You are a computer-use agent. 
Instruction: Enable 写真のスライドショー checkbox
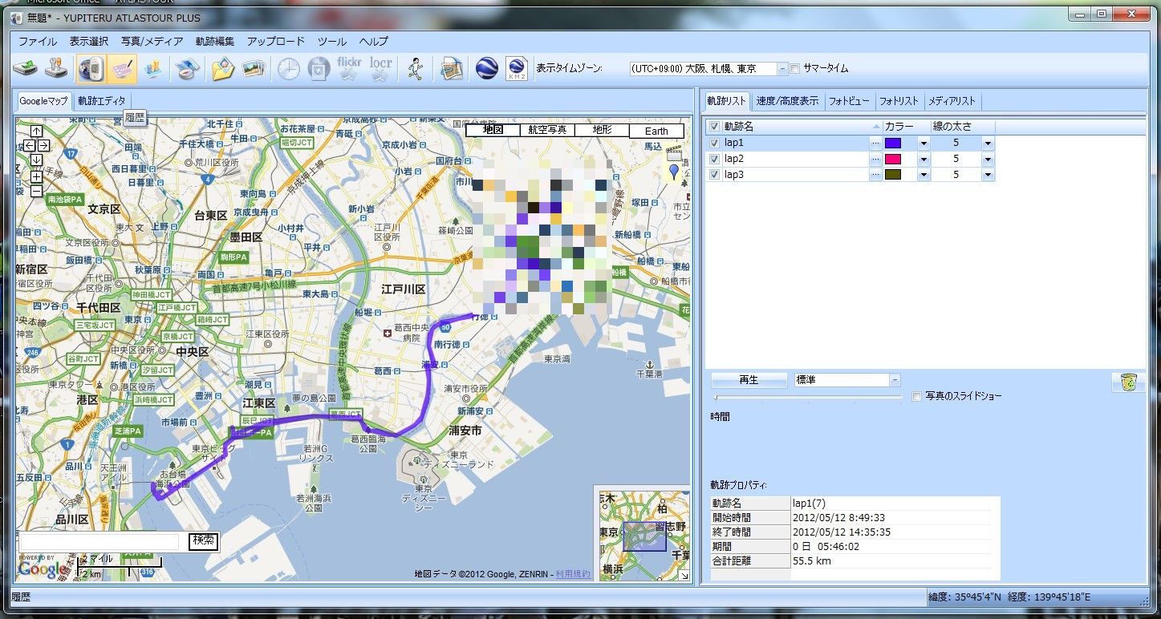(917, 396)
